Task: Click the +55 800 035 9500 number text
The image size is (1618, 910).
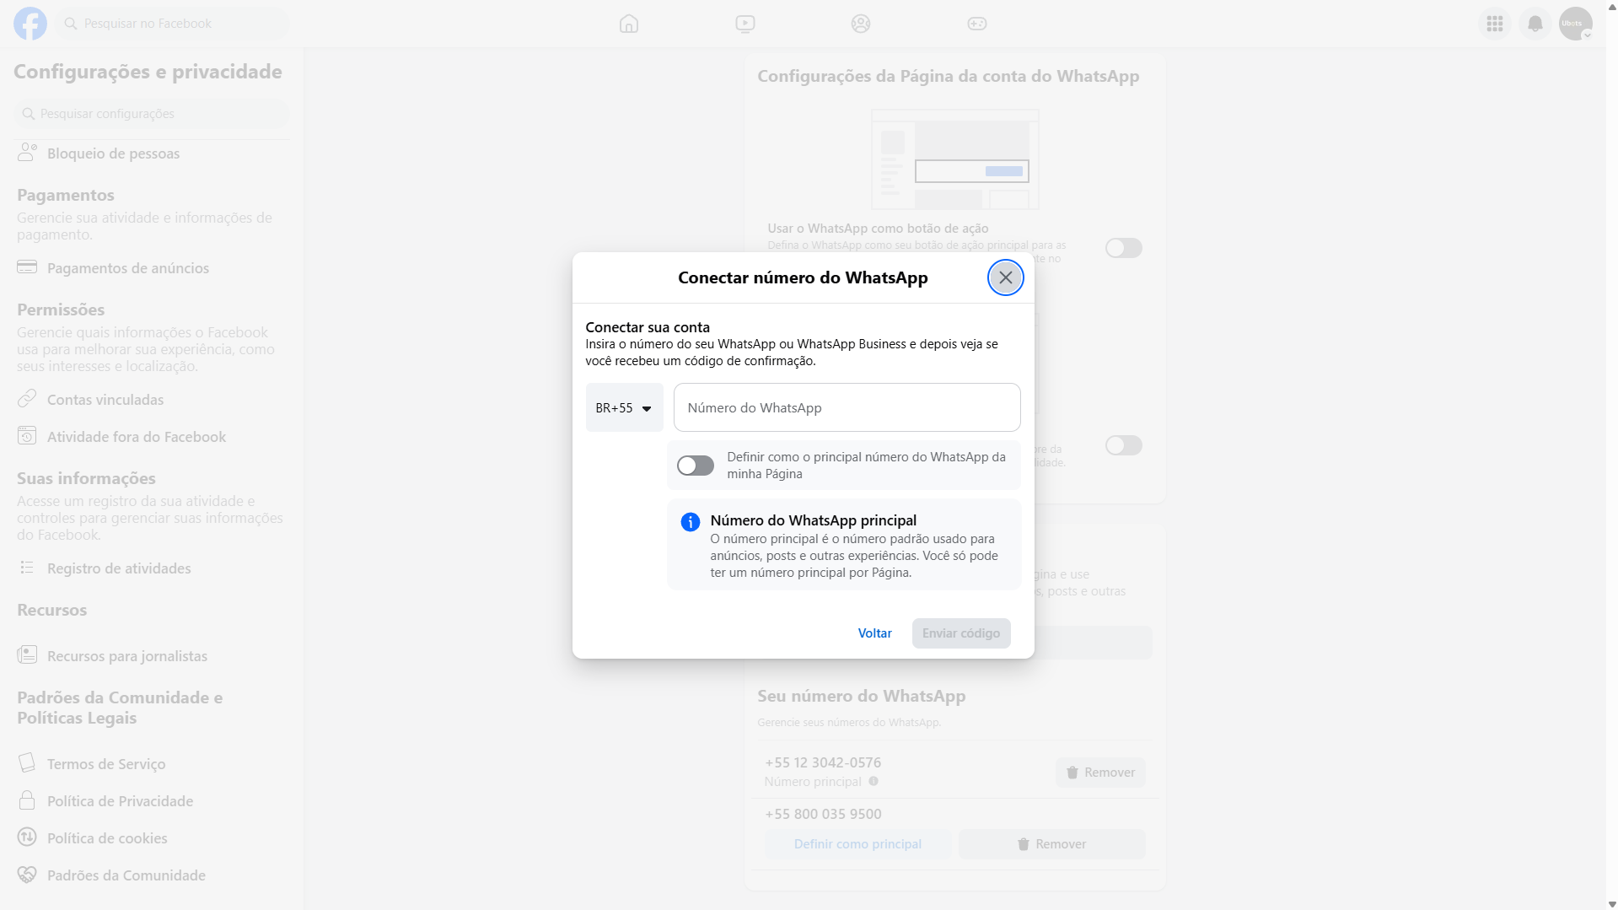Action: click(823, 814)
